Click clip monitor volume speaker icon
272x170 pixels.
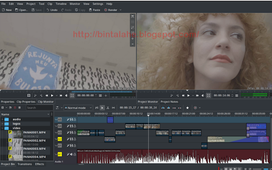(66, 95)
